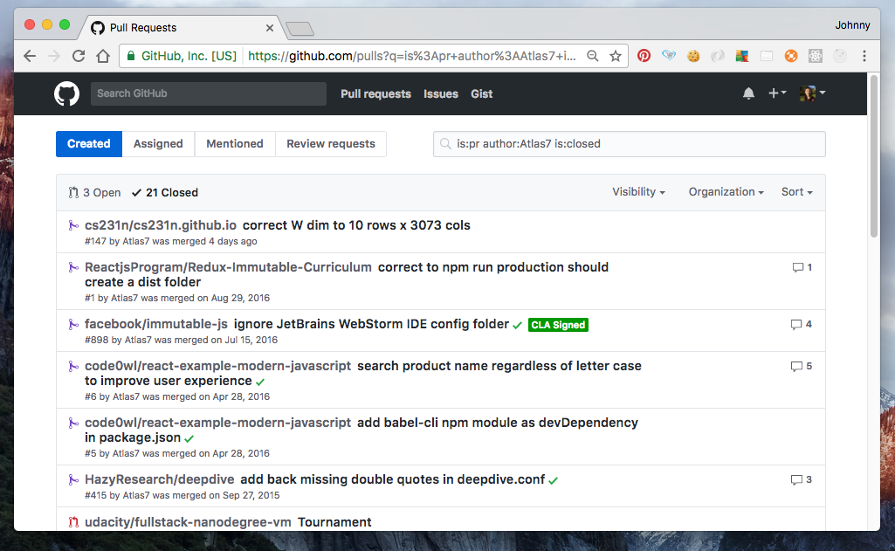The image size is (895, 551).
Task: Reload the page
Action: point(79,56)
